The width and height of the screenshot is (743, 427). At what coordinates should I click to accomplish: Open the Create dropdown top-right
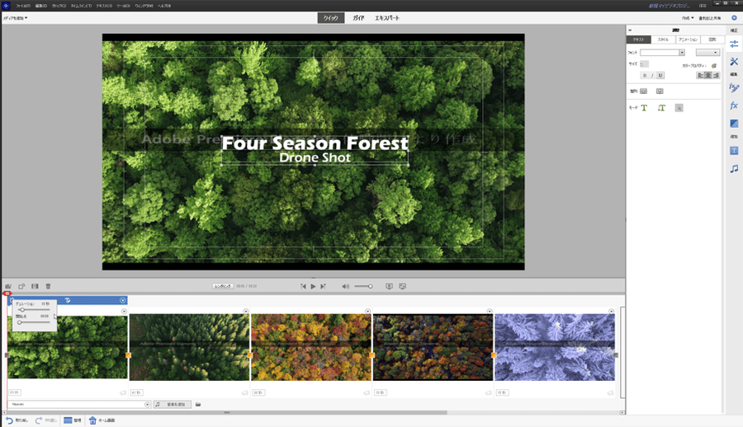point(688,18)
